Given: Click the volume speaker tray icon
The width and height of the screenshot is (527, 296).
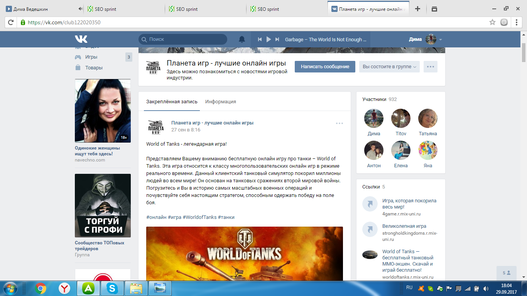Looking at the screenshot, I should coord(486,288).
